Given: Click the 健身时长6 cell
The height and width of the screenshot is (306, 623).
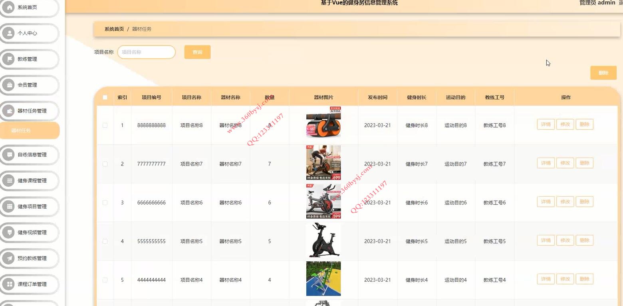Looking at the screenshot, I should click(417, 203).
